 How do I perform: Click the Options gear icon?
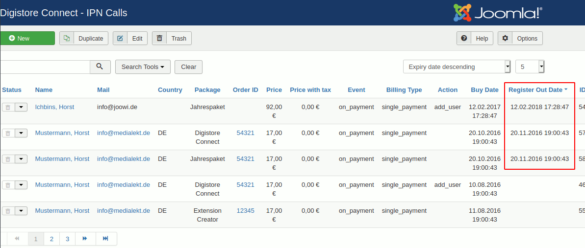pyautogui.click(x=505, y=38)
